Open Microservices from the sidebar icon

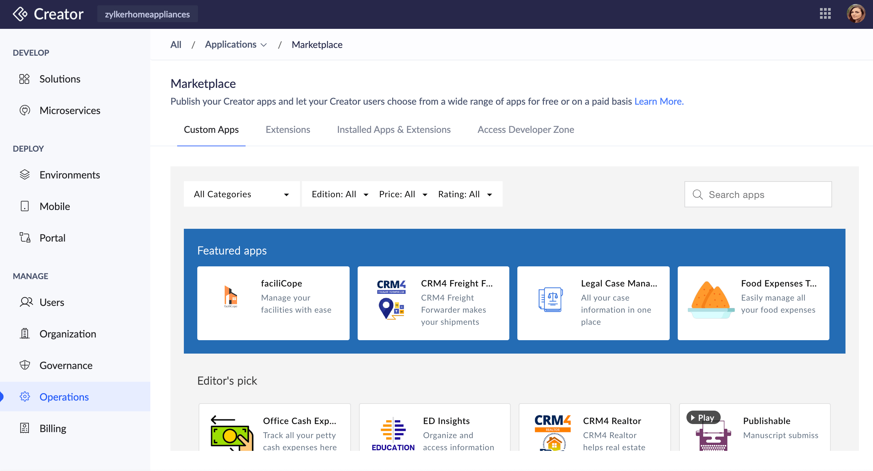(x=24, y=110)
